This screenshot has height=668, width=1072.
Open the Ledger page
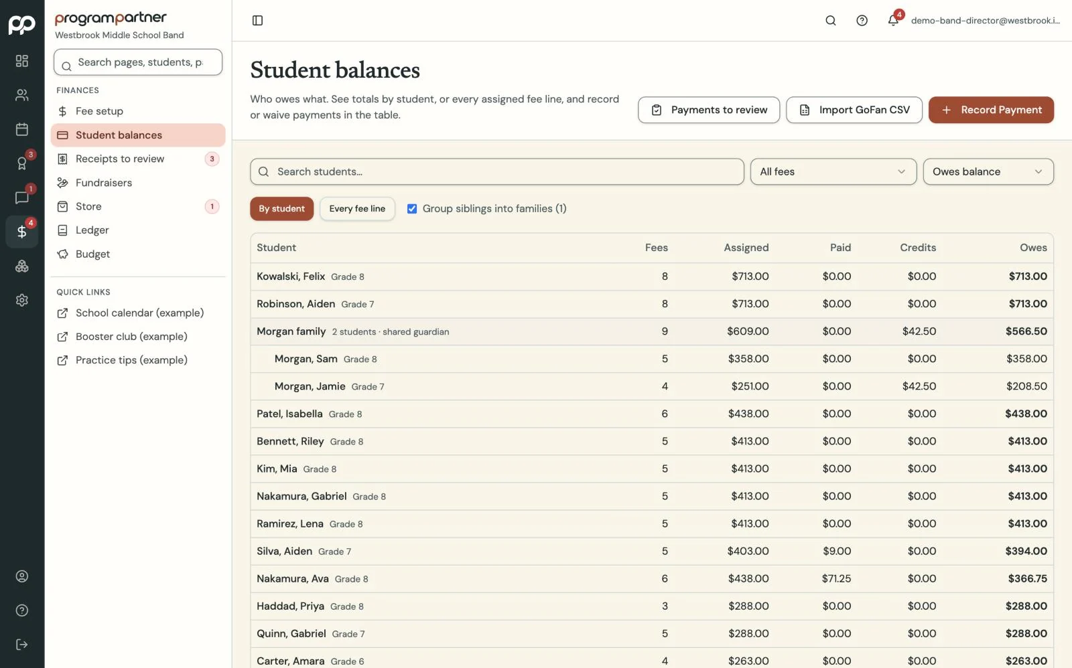click(x=138, y=230)
